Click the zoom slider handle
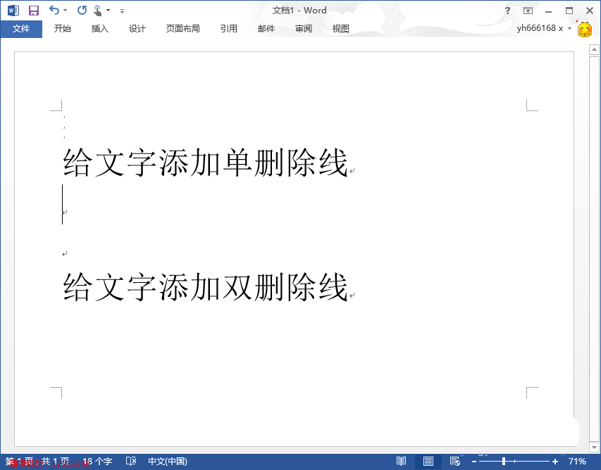601x470 pixels. click(x=504, y=462)
